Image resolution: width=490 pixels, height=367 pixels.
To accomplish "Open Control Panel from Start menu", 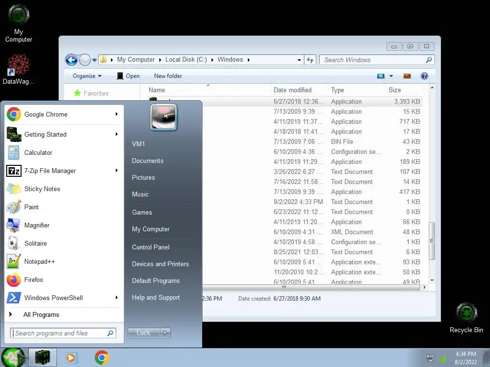I will click(x=151, y=247).
